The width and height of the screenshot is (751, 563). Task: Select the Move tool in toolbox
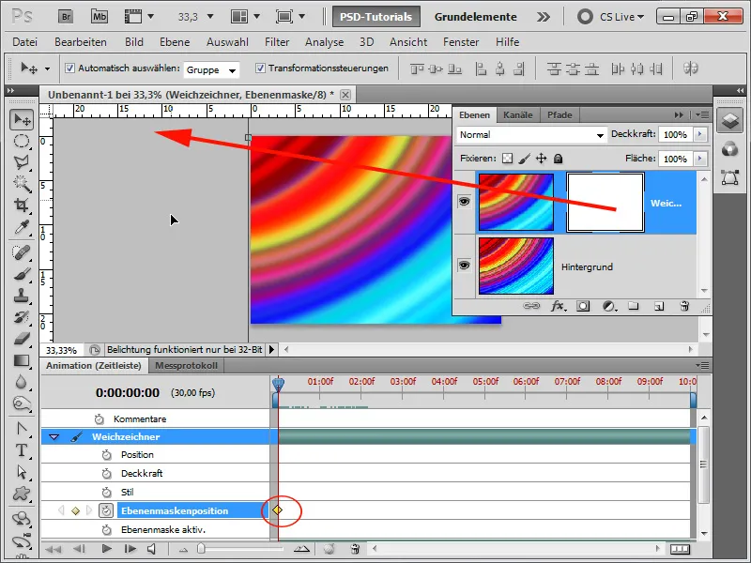click(x=22, y=119)
